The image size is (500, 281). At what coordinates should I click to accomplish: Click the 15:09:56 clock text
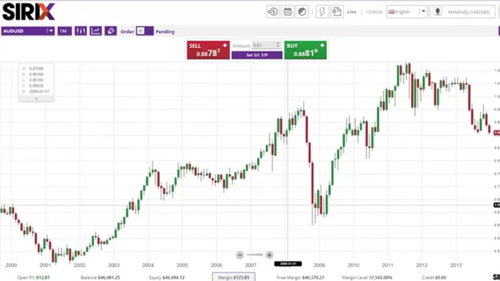point(374,12)
